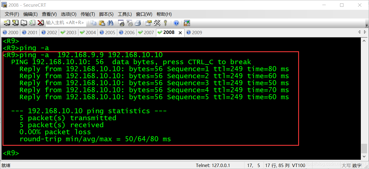Viewport: 369px width, 169px height.
Task: Click terminal scrollbar up arrow
Action: (364, 40)
